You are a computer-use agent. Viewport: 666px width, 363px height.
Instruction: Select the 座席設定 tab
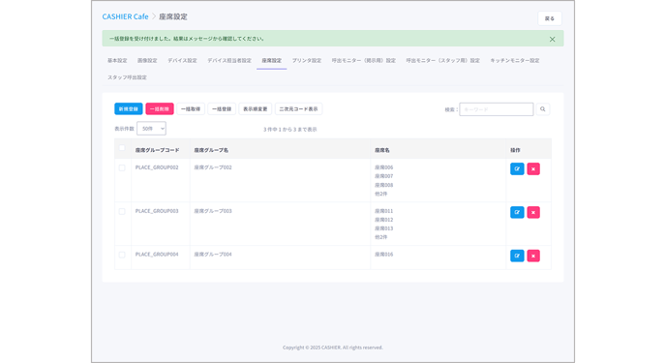pyautogui.click(x=271, y=61)
